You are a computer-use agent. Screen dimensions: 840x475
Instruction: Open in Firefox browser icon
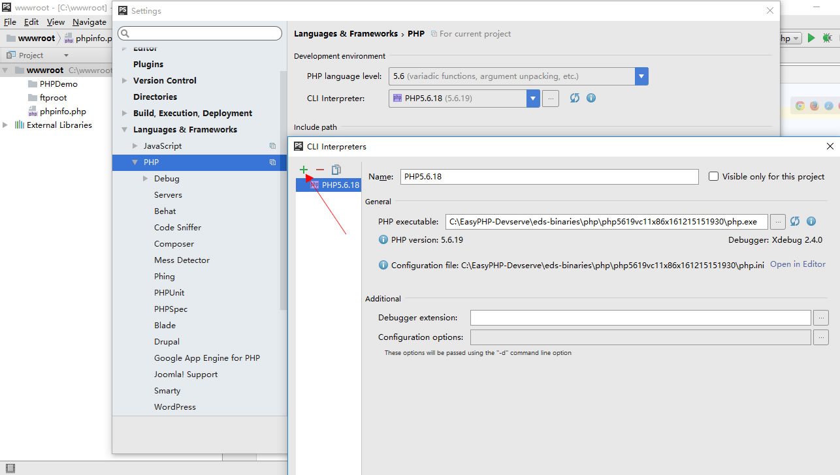(x=815, y=106)
